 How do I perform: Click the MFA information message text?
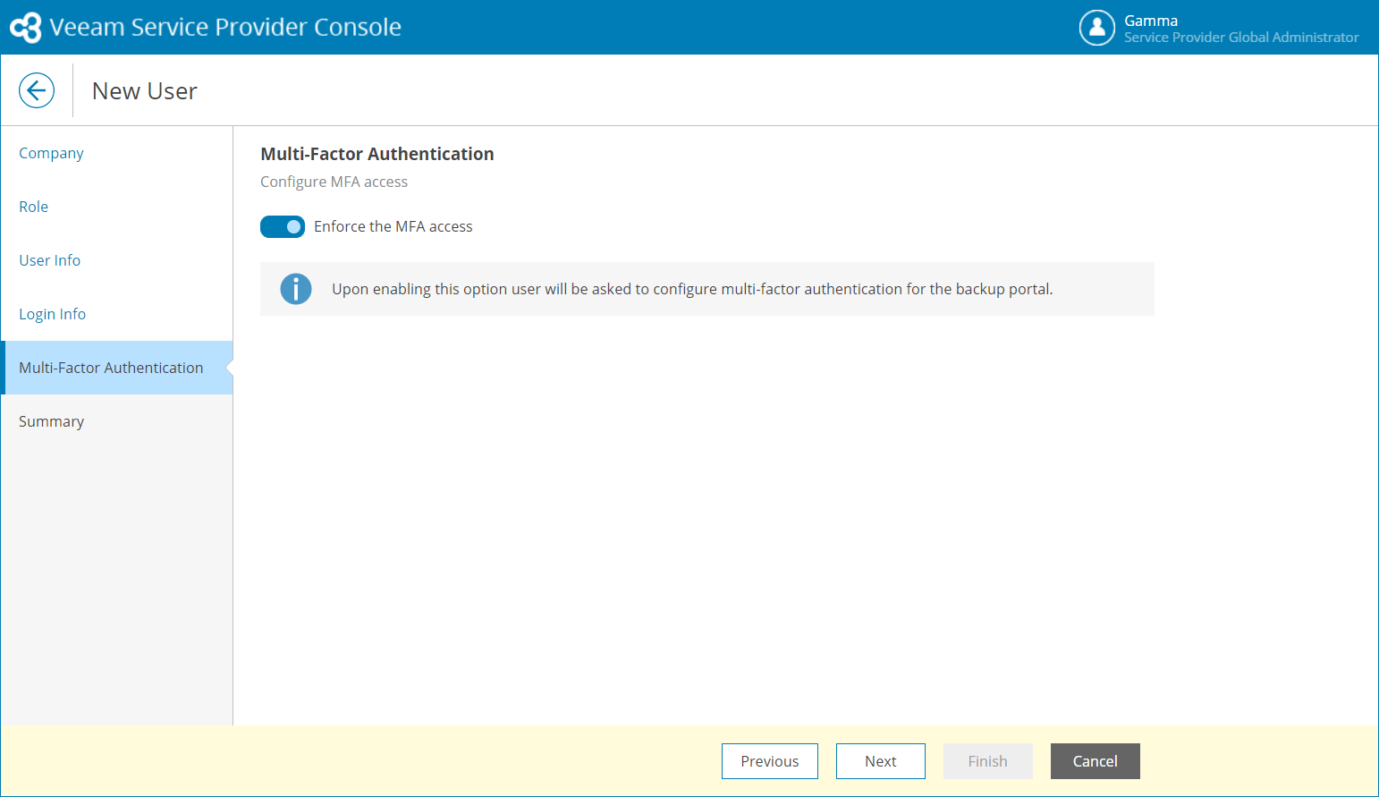(x=692, y=289)
